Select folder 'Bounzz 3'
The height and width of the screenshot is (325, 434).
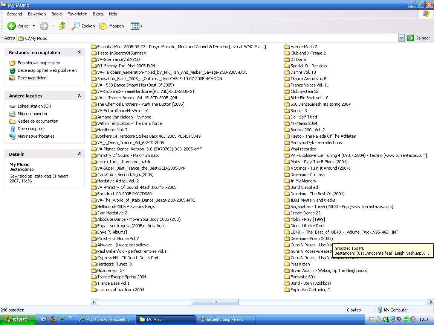coord(296,111)
